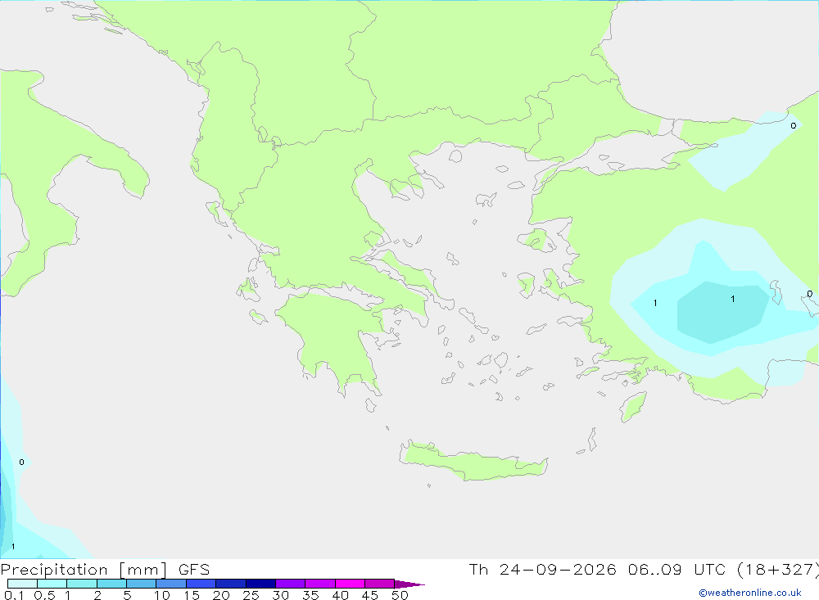Click the 0.1 mm lightest cyan swatch
Viewport: 819px width, 600px height.
click(x=22, y=584)
